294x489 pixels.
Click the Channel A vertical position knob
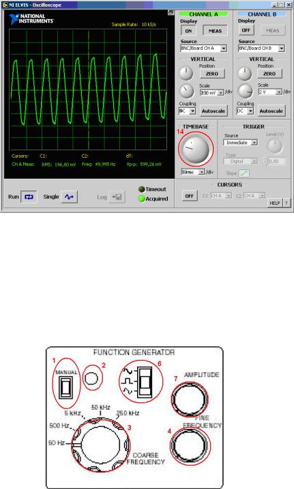(186, 73)
